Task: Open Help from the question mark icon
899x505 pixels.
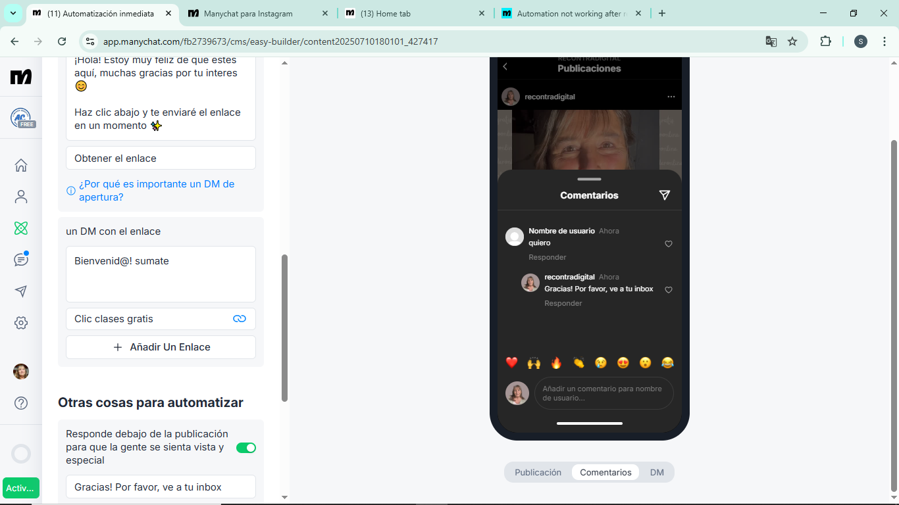Action: [x=21, y=402]
